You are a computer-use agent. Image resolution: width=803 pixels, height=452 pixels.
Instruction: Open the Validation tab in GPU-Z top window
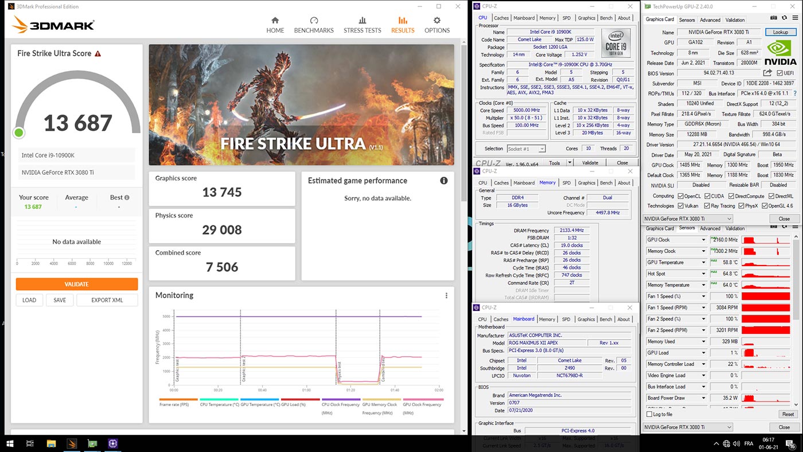[735, 20]
